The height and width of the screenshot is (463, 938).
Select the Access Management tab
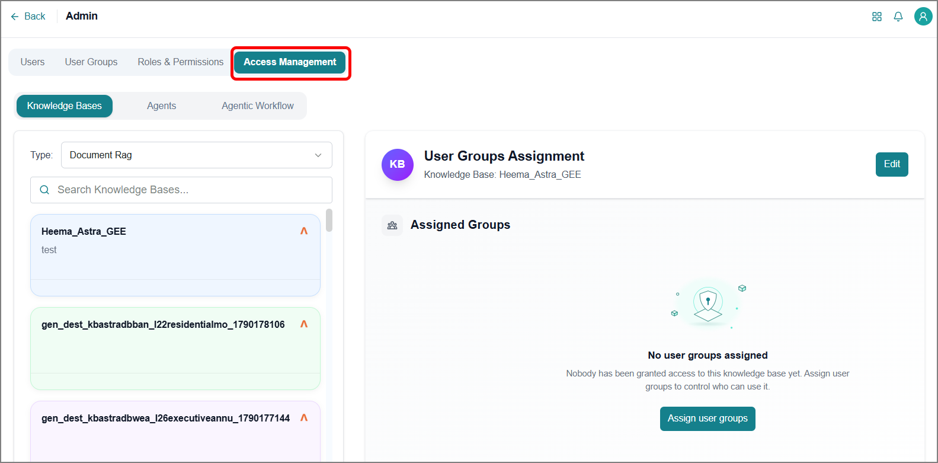(290, 62)
